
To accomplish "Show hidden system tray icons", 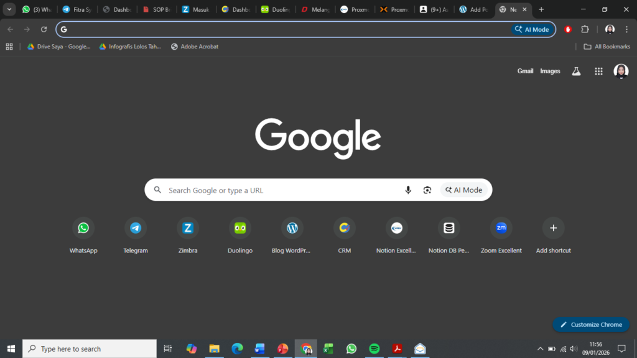I will point(540,349).
